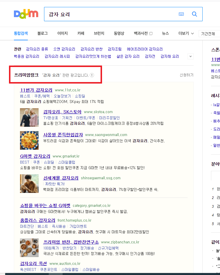The width and height of the screenshot is (220, 275).
Task: Open the G마켓 감자요리 ad link
Action: [x=35, y=156]
